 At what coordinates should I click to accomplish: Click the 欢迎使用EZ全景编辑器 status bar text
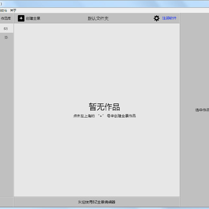click(96, 202)
